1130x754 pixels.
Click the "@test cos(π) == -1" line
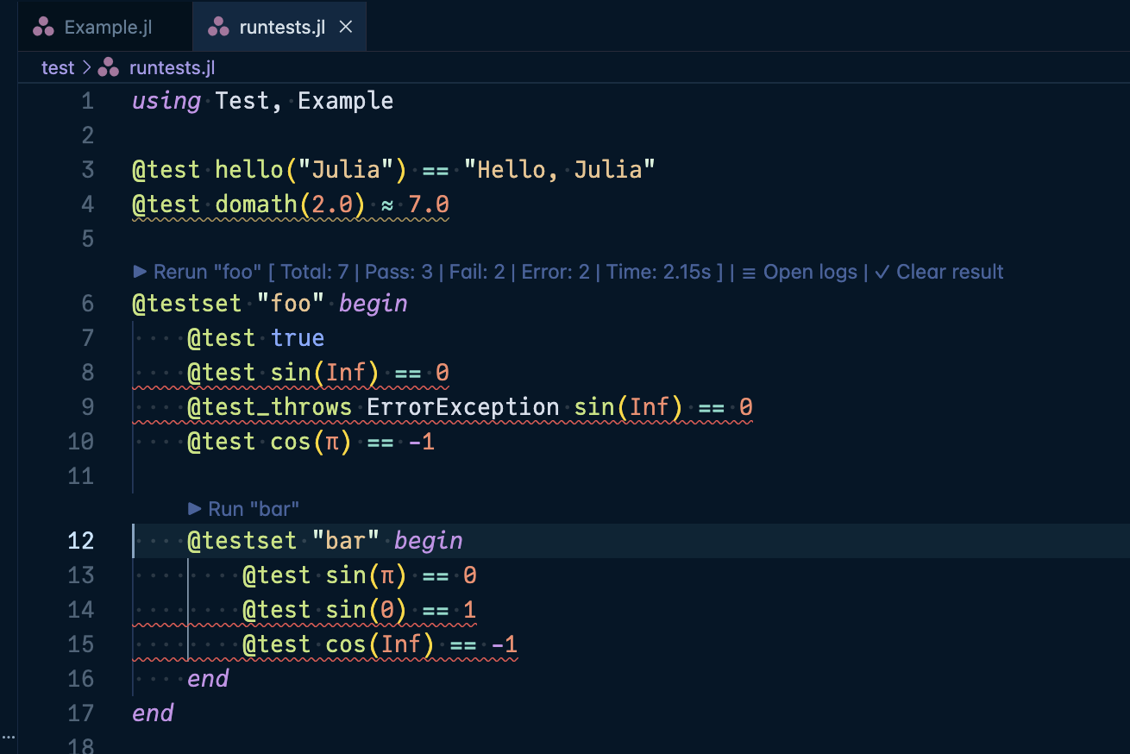click(311, 442)
